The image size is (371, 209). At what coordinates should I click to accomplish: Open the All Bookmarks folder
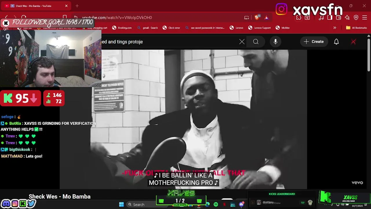(357, 28)
